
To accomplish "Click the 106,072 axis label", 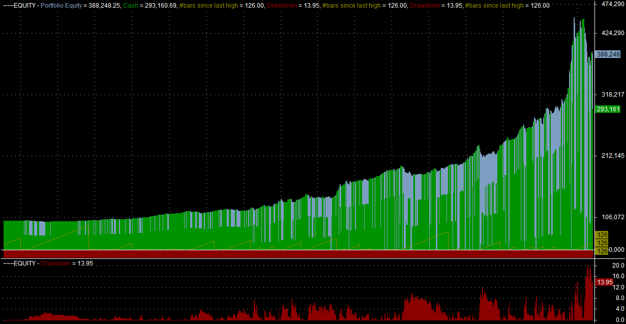I will click(612, 217).
